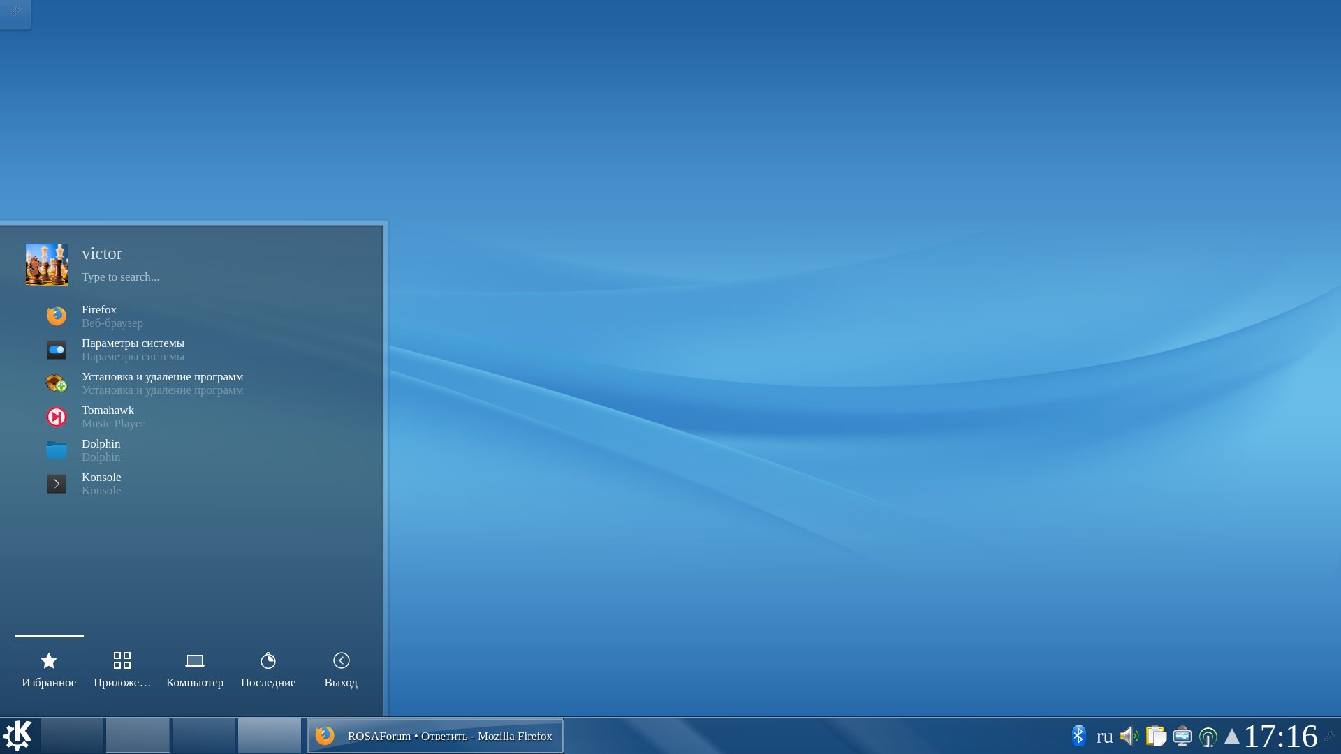Click the KDE application launcher button
This screenshot has height=754, width=1341.
tap(18, 735)
